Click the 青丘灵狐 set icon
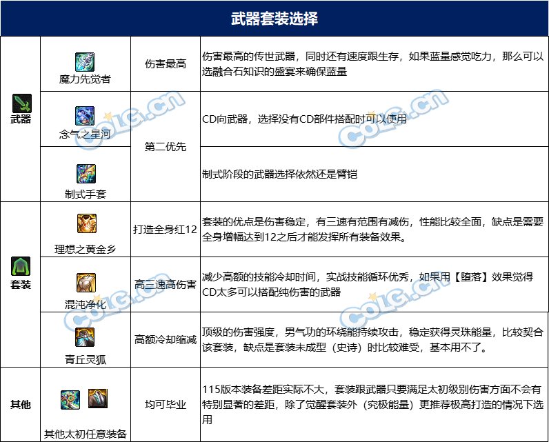The height and width of the screenshot is (442, 549). 86,336
